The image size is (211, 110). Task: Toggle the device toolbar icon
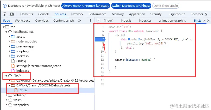pos(12,14)
